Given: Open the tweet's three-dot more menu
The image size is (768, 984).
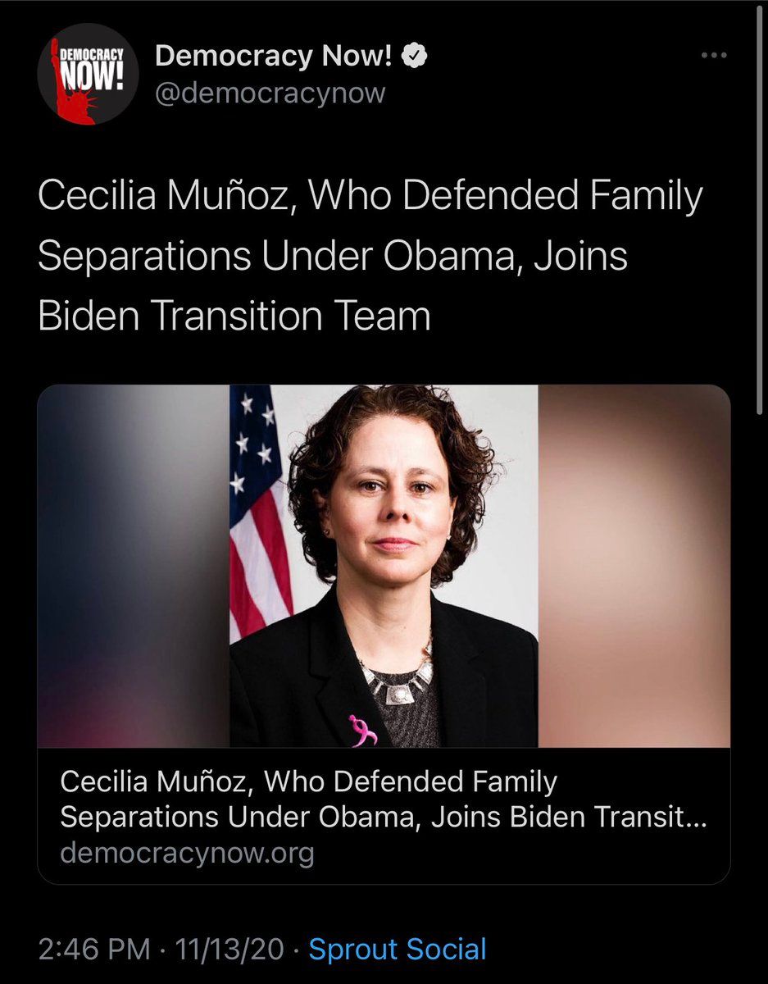Looking at the screenshot, I should pos(714,56).
